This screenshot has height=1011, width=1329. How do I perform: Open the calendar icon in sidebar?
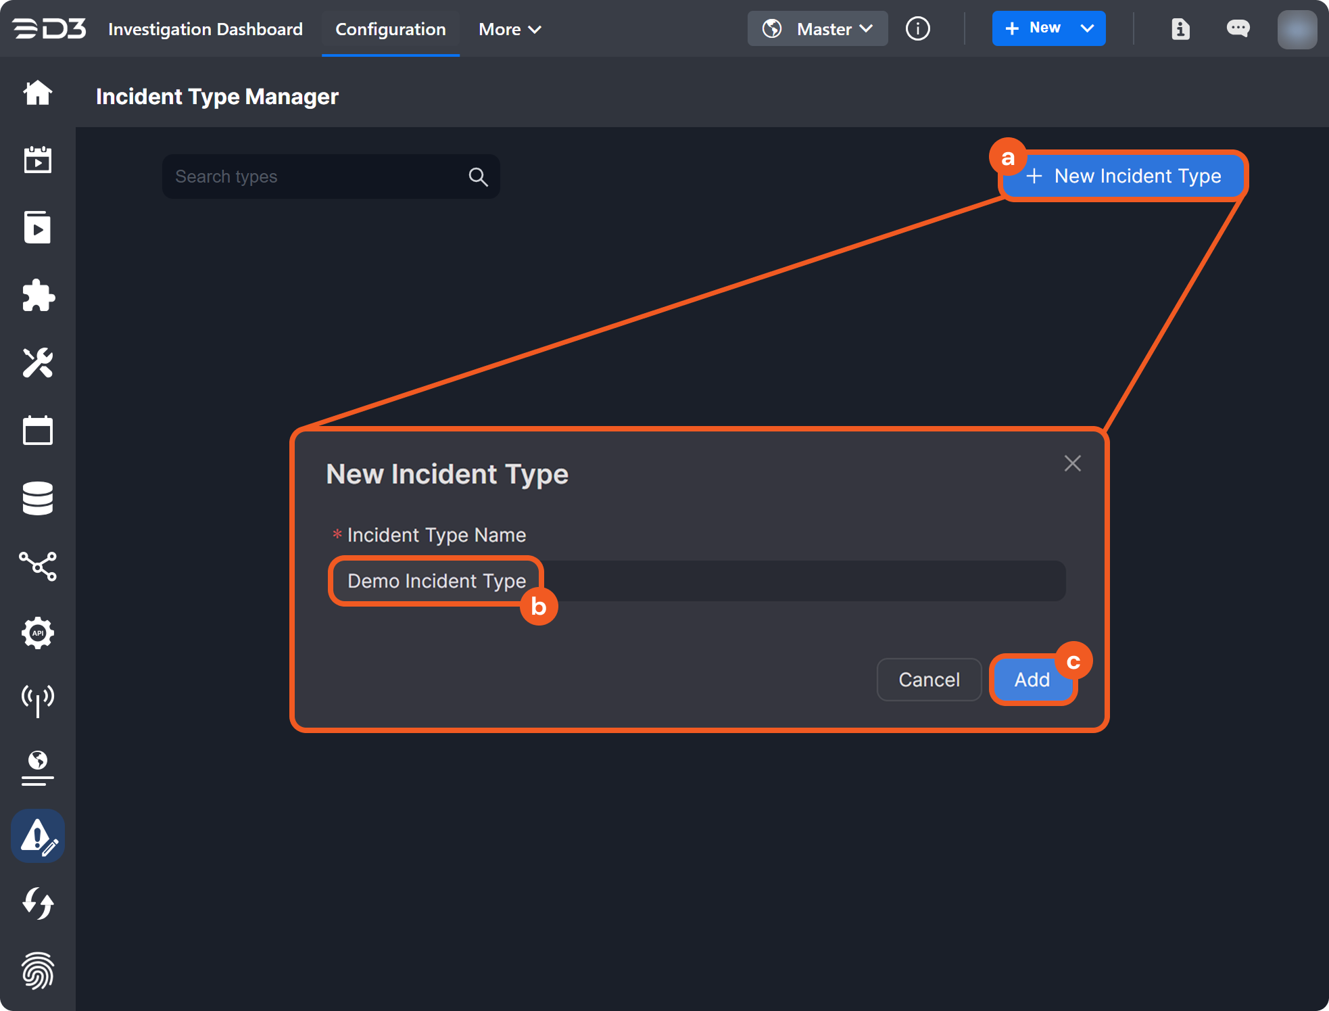(x=37, y=431)
